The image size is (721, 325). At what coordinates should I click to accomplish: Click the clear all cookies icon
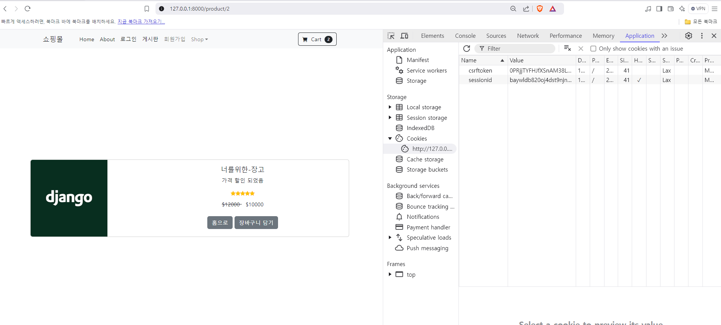(567, 48)
